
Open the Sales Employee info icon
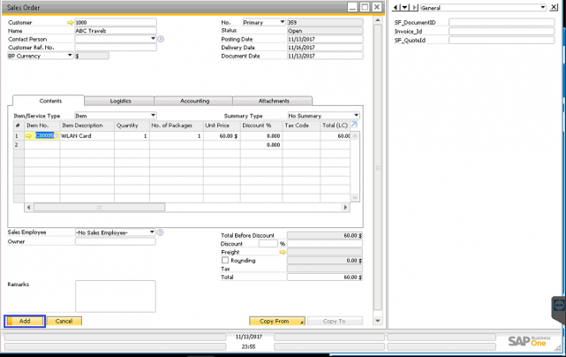click(161, 232)
